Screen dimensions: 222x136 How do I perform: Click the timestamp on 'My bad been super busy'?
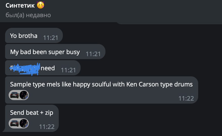(93, 54)
